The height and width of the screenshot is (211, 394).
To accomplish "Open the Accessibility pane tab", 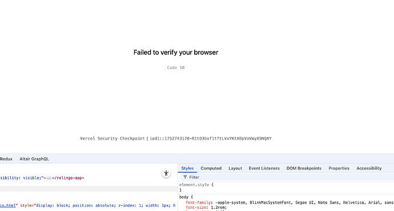I will click(x=369, y=168).
